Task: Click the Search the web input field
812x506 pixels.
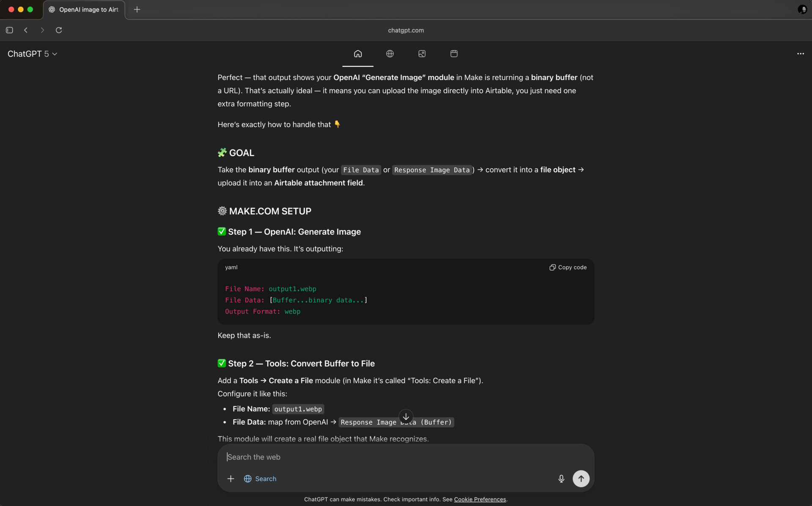Action: (x=381, y=457)
